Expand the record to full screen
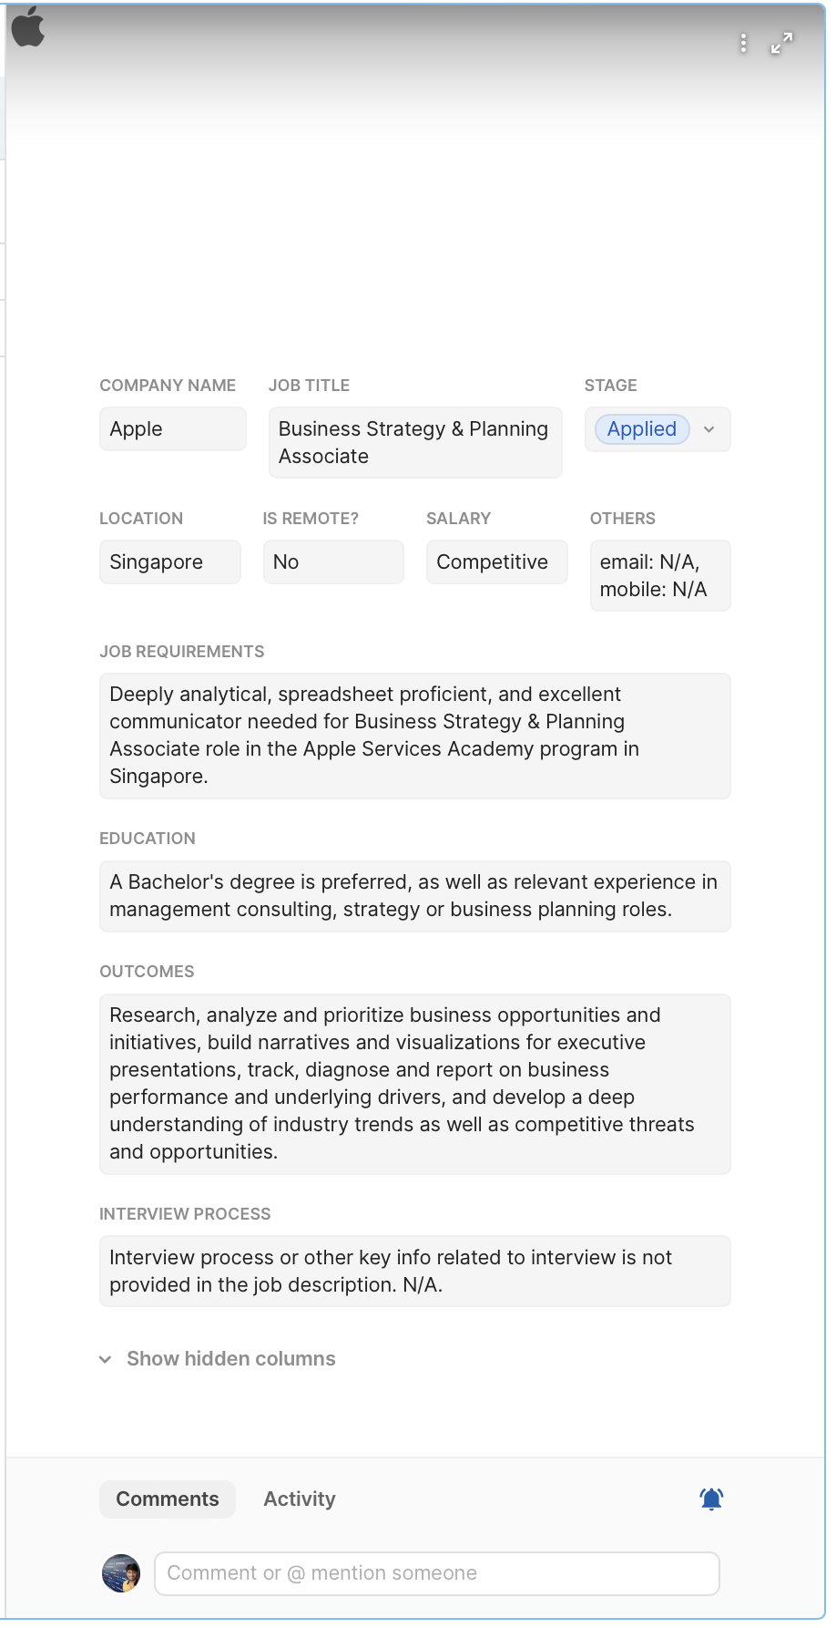836x1628 pixels. click(x=781, y=43)
